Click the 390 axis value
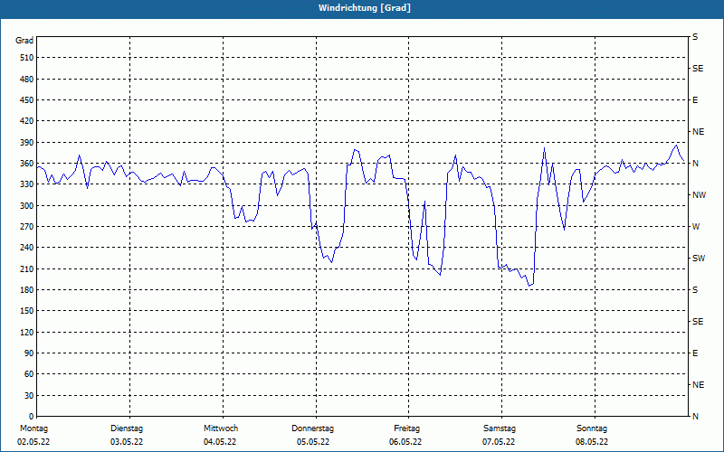The width and height of the screenshot is (724, 452). pyautogui.click(x=27, y=143)
